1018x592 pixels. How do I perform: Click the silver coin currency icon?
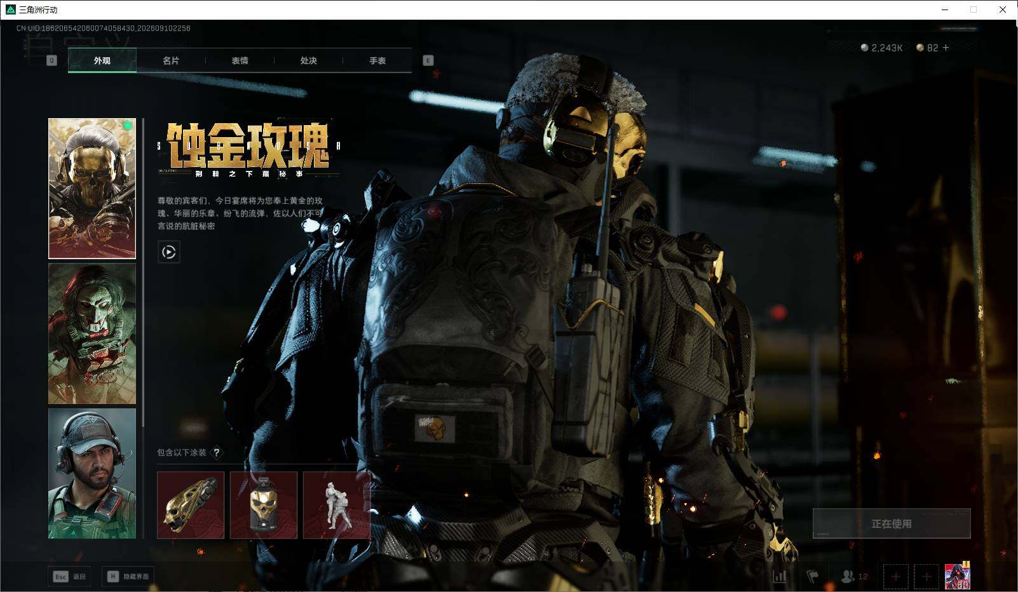(x=864, y=48)
